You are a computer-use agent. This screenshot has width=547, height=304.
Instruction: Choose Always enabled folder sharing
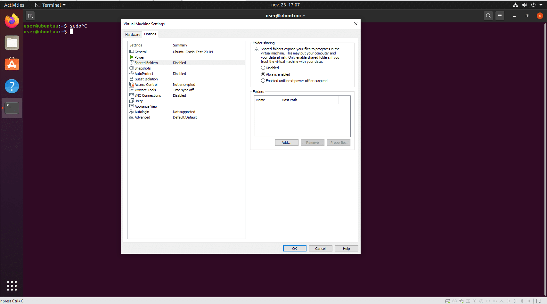coord(263,74)
